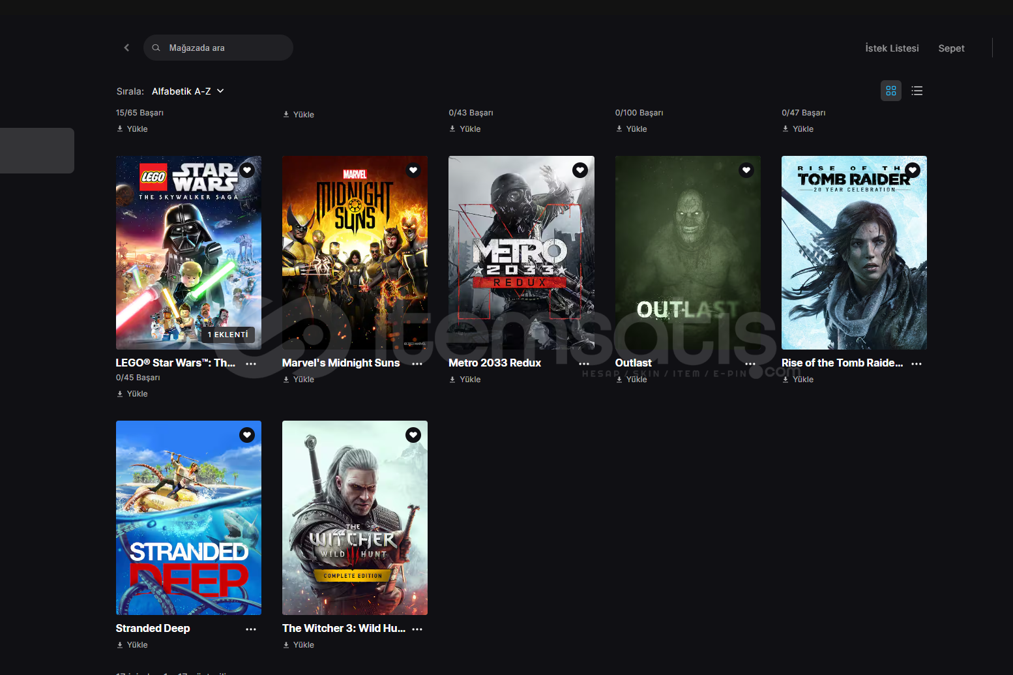The height and width of the screenshot is (675, 1013).
Task: Click Yükle below 0/100 Başarı
Action: click(x=632, y=129)
